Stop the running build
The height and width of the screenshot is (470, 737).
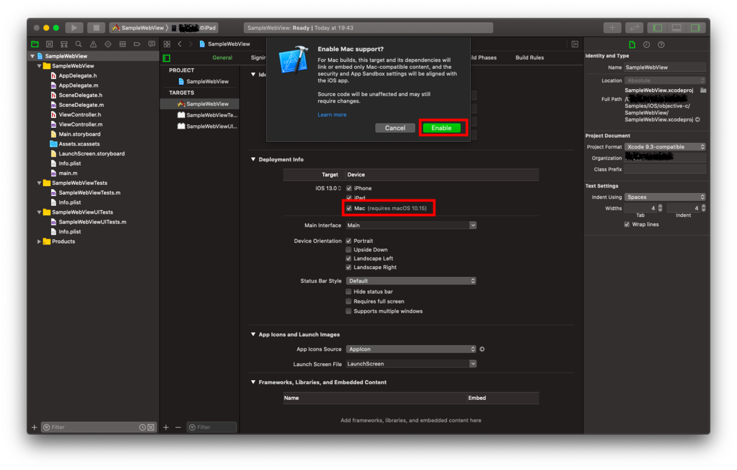pyautogui.click(x=96, y=28)
